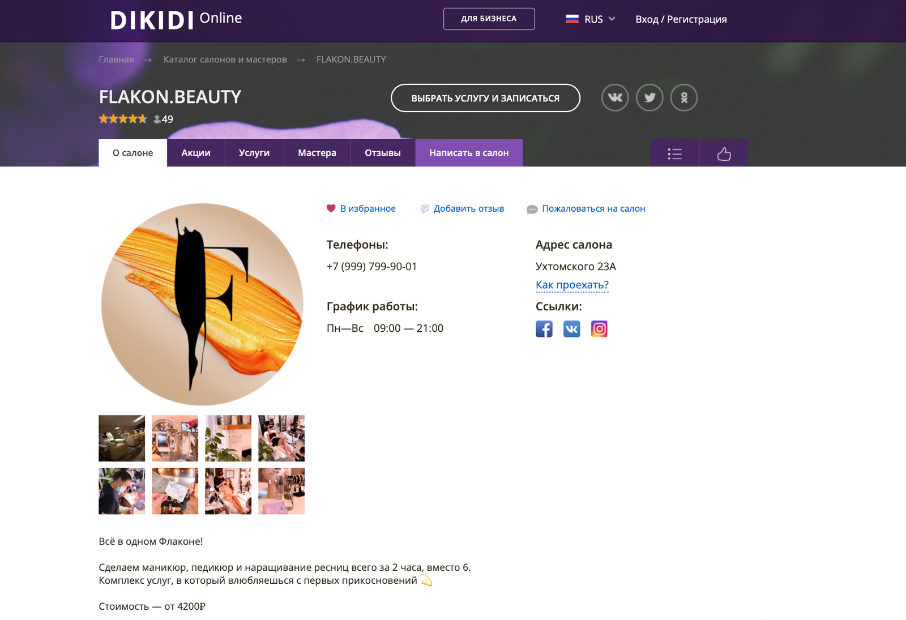Viewport: 906px width, 620px height.
Task: Share salon via Odnoklassniki icon
Action: click(x=684, y=97)
